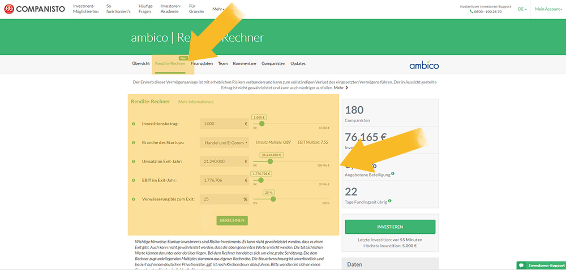This screenshot has height=270, width=566.
Task: Open Investment-Möglichkeiten menu item
Action: [85, 8]
